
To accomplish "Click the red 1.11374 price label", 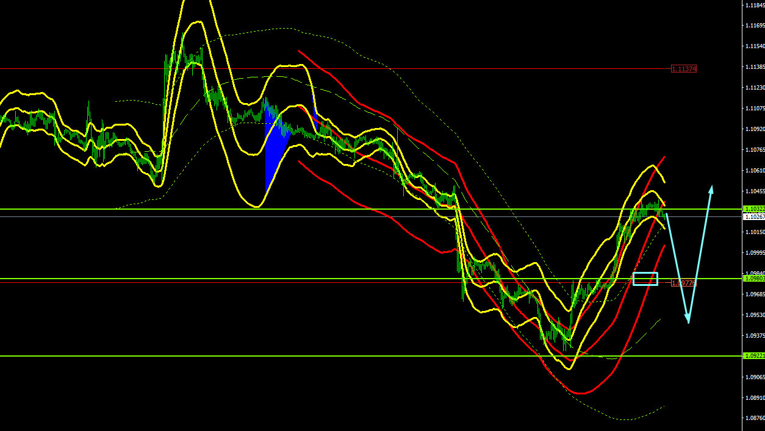I will [683, 69].
